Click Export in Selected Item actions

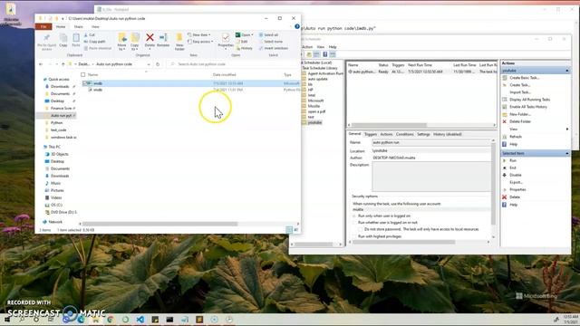tap(516, 183)
